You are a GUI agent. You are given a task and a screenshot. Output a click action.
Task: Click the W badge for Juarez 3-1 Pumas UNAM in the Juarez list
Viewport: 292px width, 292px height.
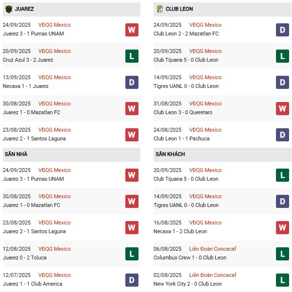pyautogui.click(x=132, y=30)
